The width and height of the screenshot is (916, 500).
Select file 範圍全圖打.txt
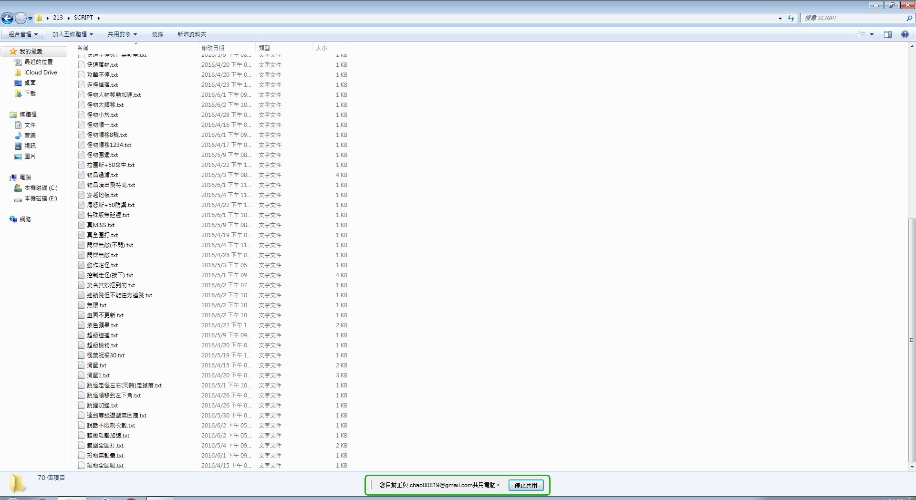105,446
